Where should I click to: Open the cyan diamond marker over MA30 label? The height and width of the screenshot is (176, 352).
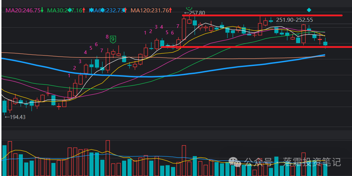70,10
